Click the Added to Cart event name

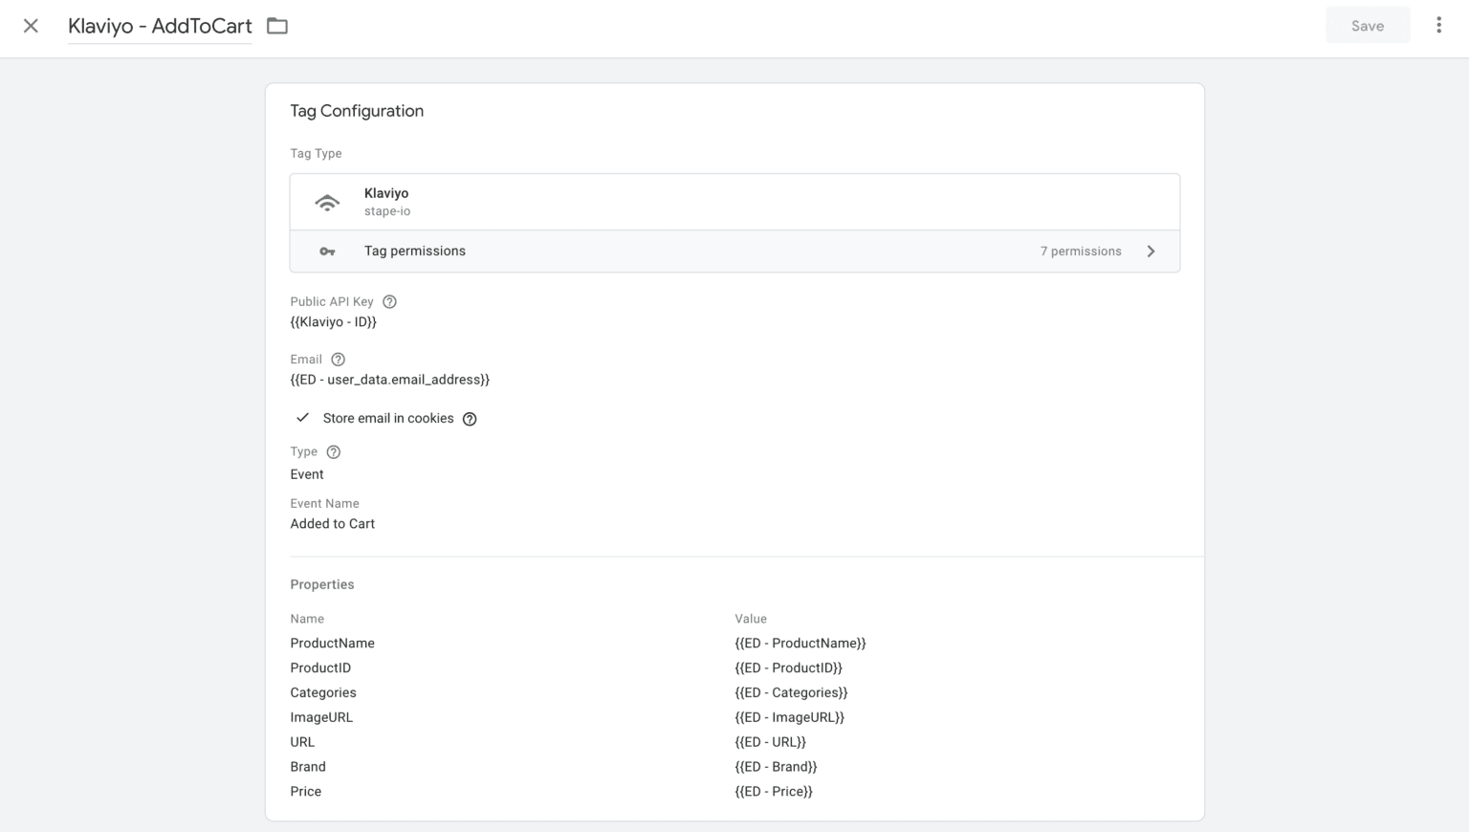pos(333,524)
